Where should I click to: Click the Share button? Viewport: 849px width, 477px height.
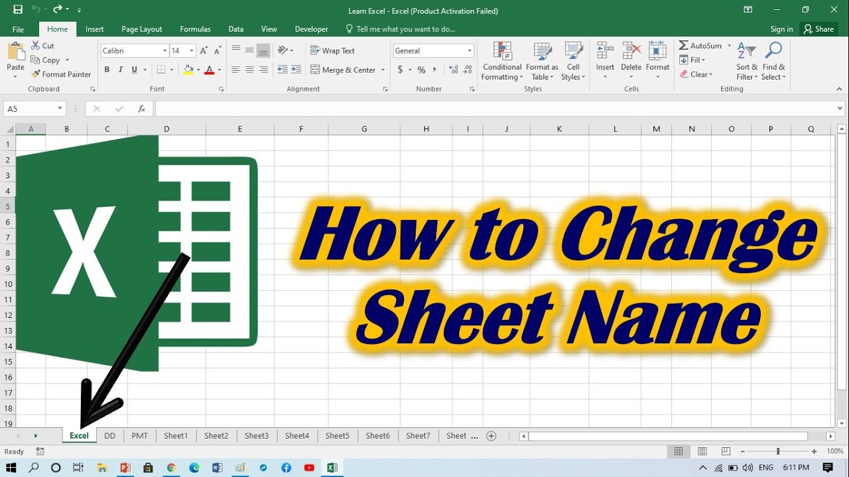(x=818, y=29)
